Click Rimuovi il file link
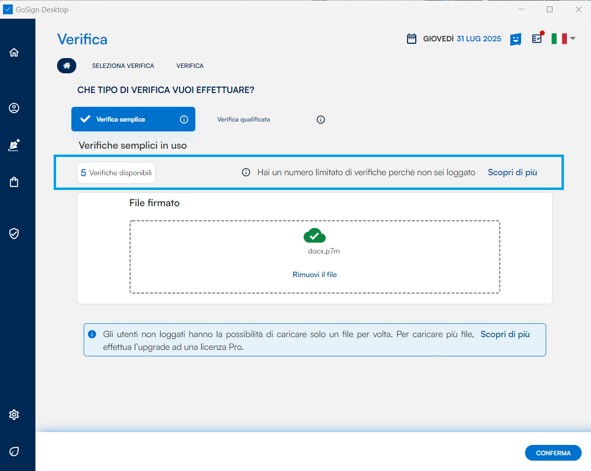The width and height of the screenshot is (591, 471). pos(314,275)
